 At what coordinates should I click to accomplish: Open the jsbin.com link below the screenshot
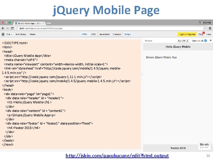coord(117,156)
